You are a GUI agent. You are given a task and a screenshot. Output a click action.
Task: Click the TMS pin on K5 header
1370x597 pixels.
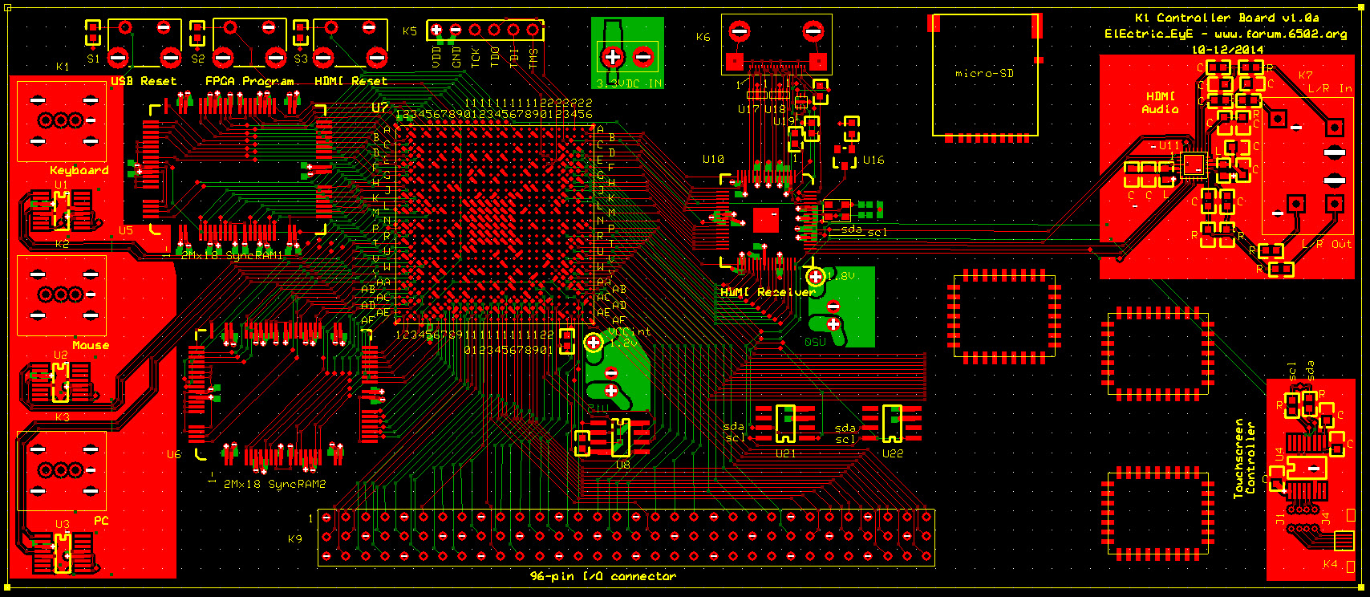pyautogui.click(x=533, y=30)
